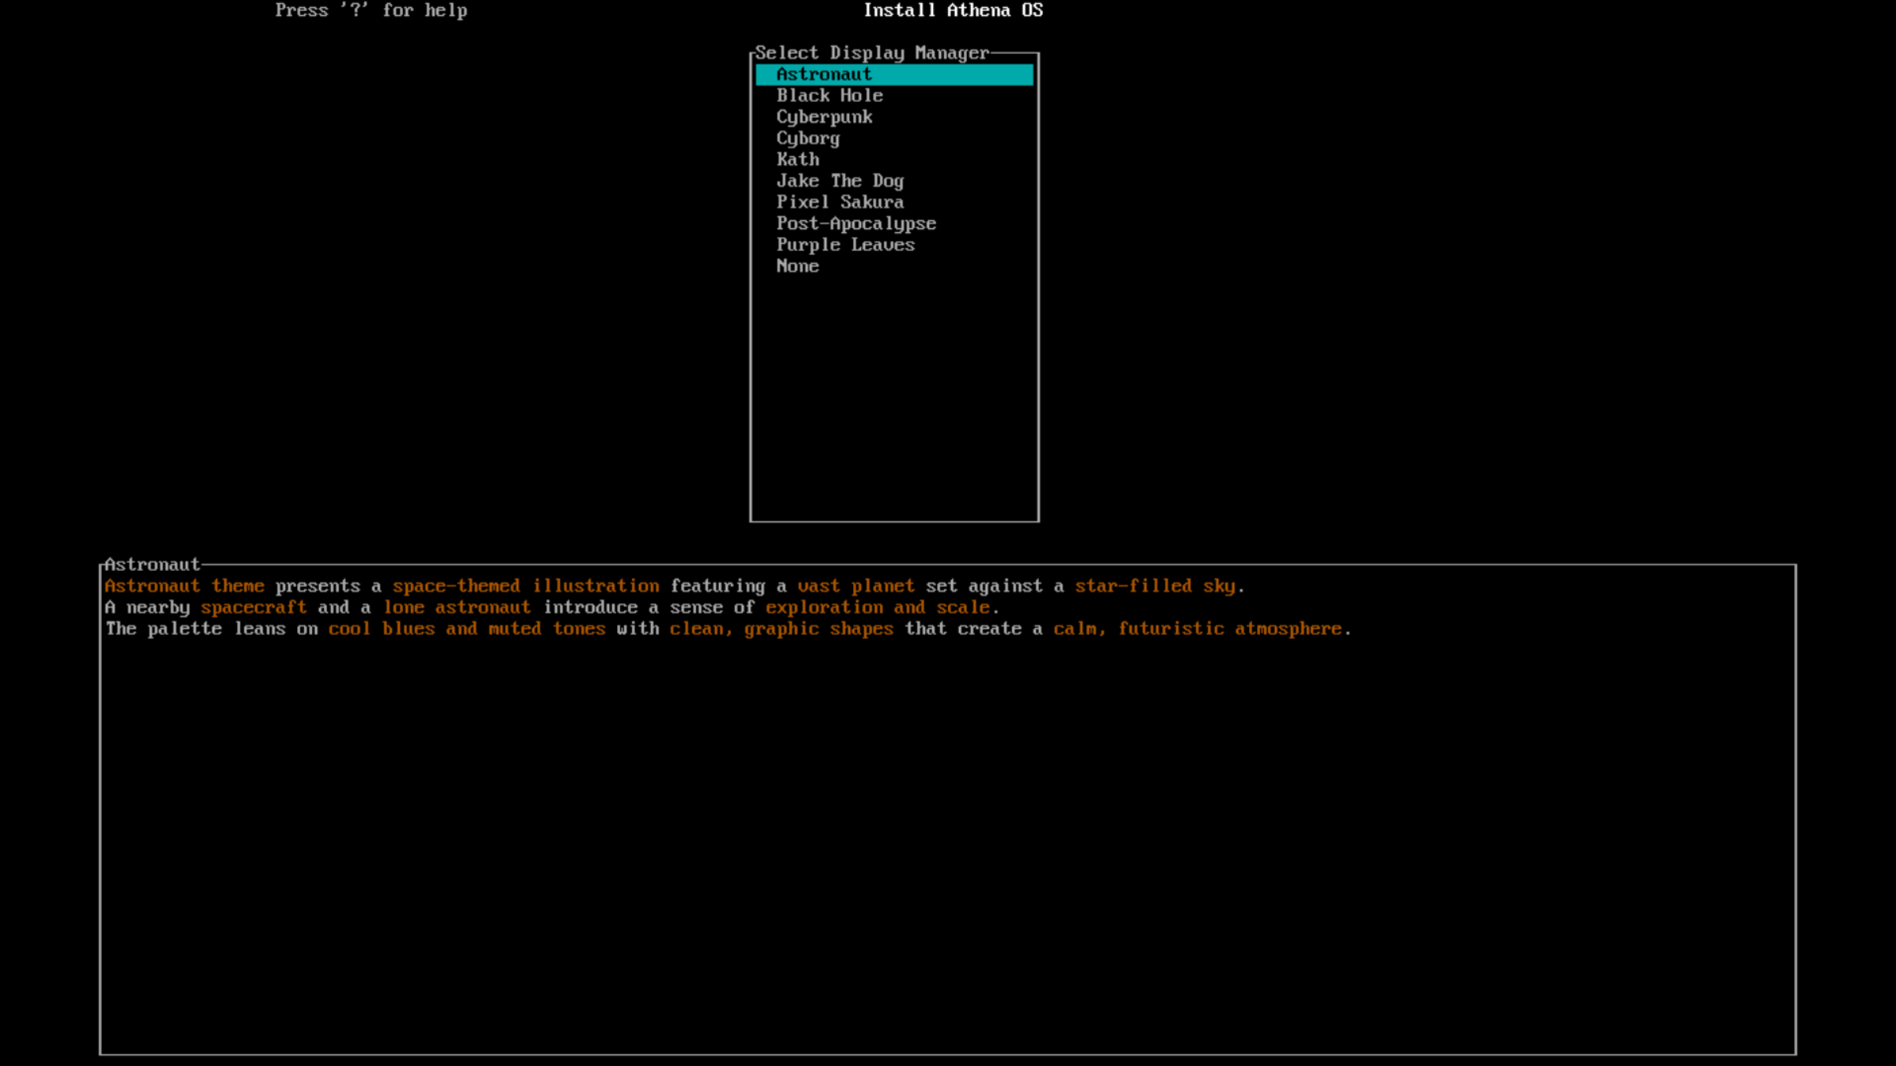Click the 'star-filled sky' highlighted text

pyautogui.click(x=1157, y=585)
